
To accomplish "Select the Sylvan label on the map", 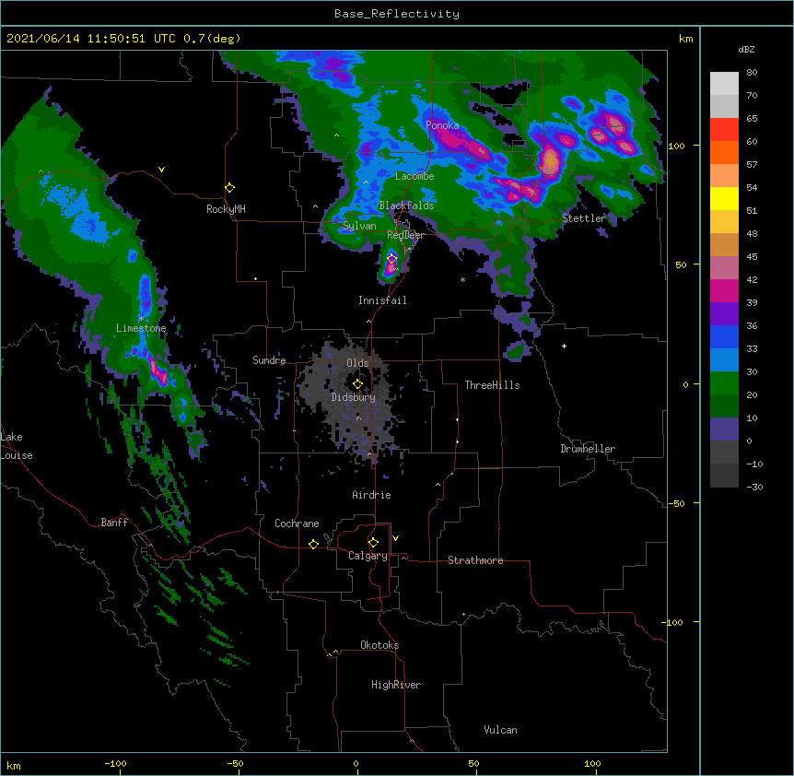I will 359,226.
